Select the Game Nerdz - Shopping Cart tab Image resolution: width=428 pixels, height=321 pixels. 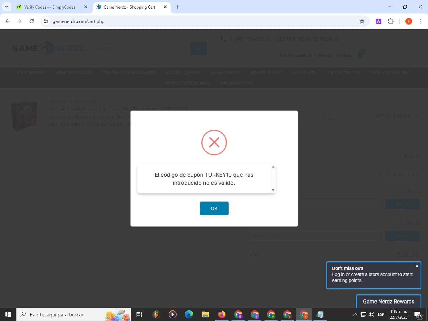(129, 7)
